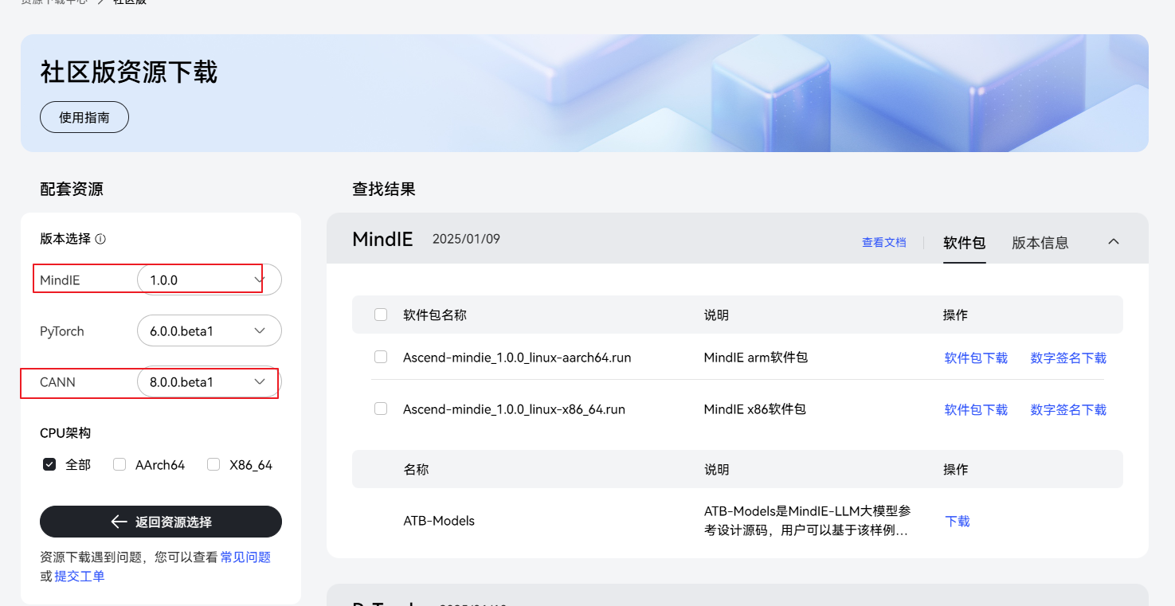This screenshot has height=606, width=1175.
Task: Enable the AArch64 architecture checkbox
Action: [x=119, y=464]
